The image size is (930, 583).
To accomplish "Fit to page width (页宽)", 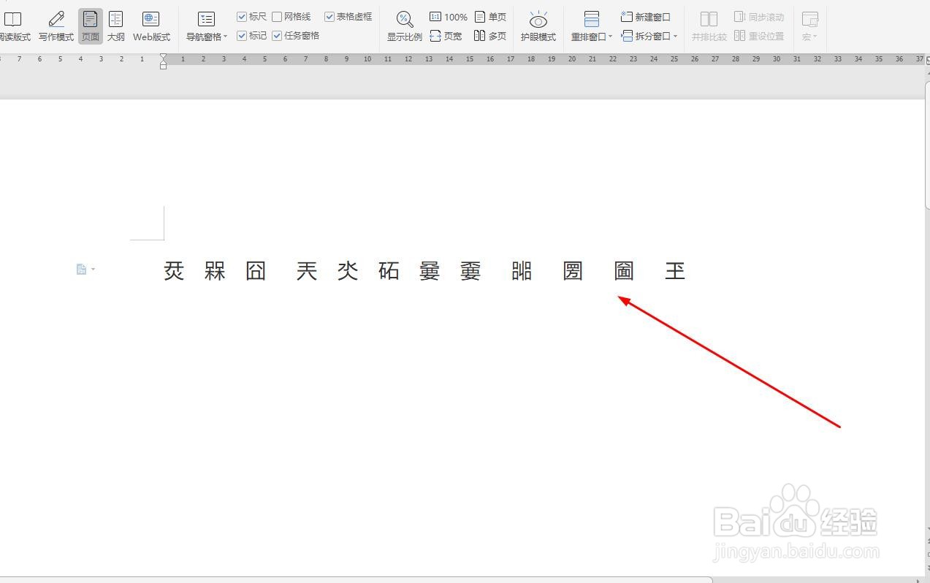I will pos(446,36).
